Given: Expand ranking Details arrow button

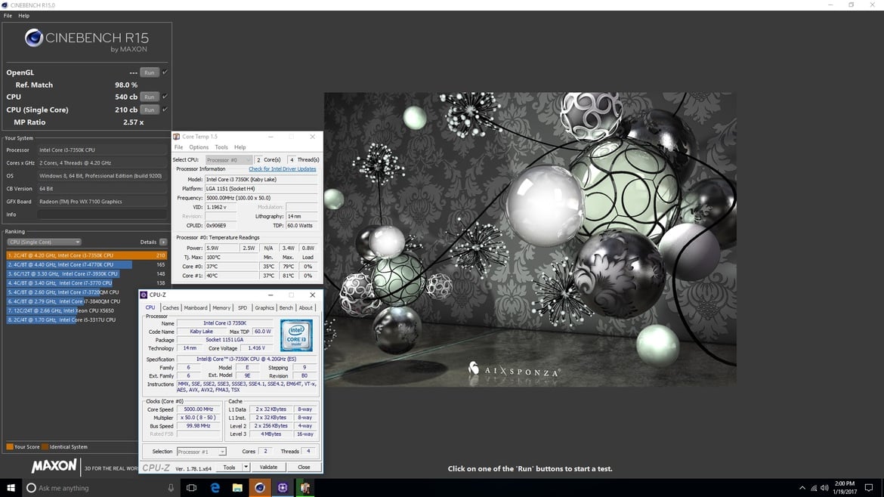Looking at the screenshot, I should tap(163, 242).
